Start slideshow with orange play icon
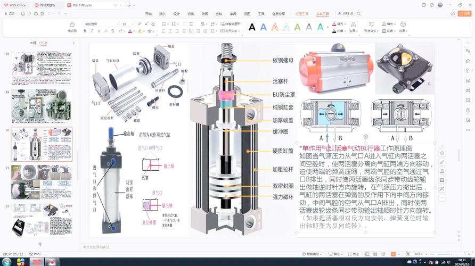Screen dimensions: 475x266 click(393, 254)
